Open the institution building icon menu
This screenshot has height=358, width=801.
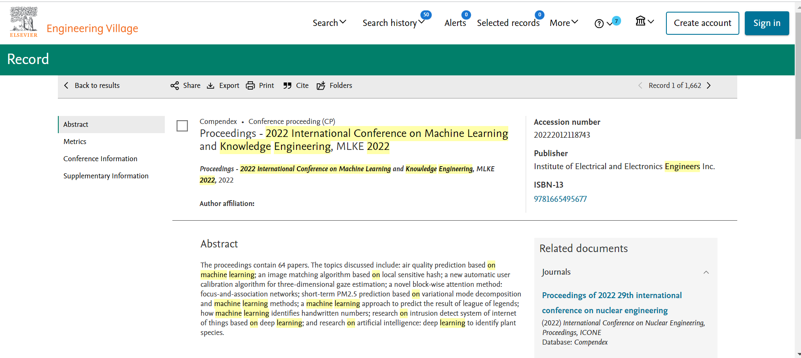[645, 21]
